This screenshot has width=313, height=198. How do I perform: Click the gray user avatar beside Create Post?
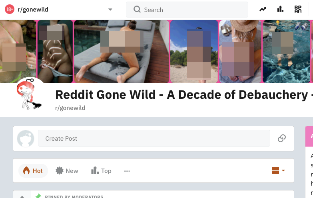pos(26,139)
